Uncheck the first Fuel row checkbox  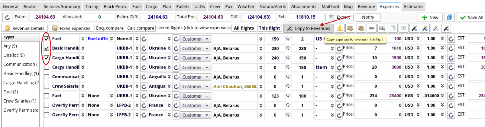47,39
